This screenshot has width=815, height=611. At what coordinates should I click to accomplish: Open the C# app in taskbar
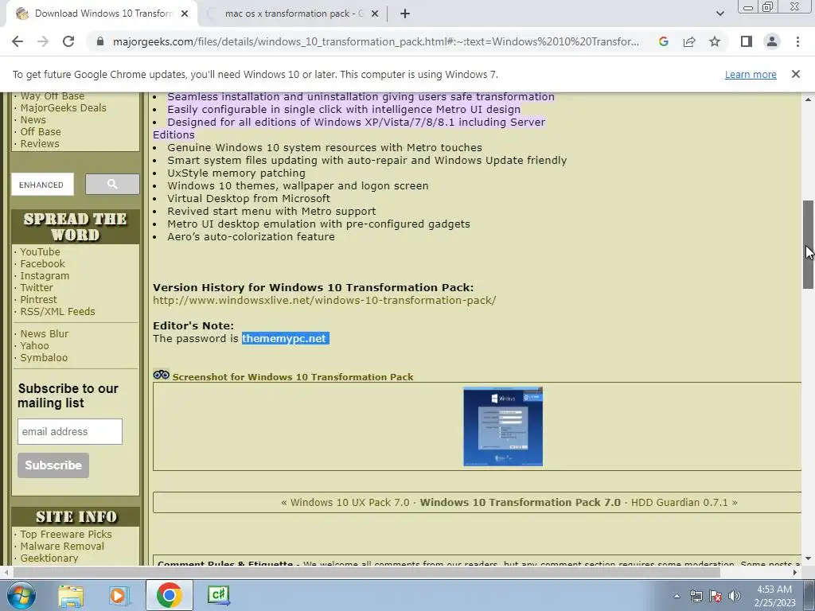[x=218, y=595]
